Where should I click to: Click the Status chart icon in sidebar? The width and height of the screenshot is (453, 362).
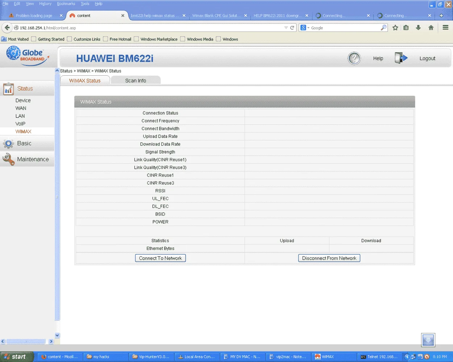[8, 89]
